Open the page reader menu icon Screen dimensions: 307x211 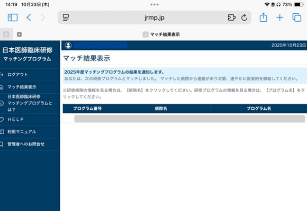[x=66, y=17]
